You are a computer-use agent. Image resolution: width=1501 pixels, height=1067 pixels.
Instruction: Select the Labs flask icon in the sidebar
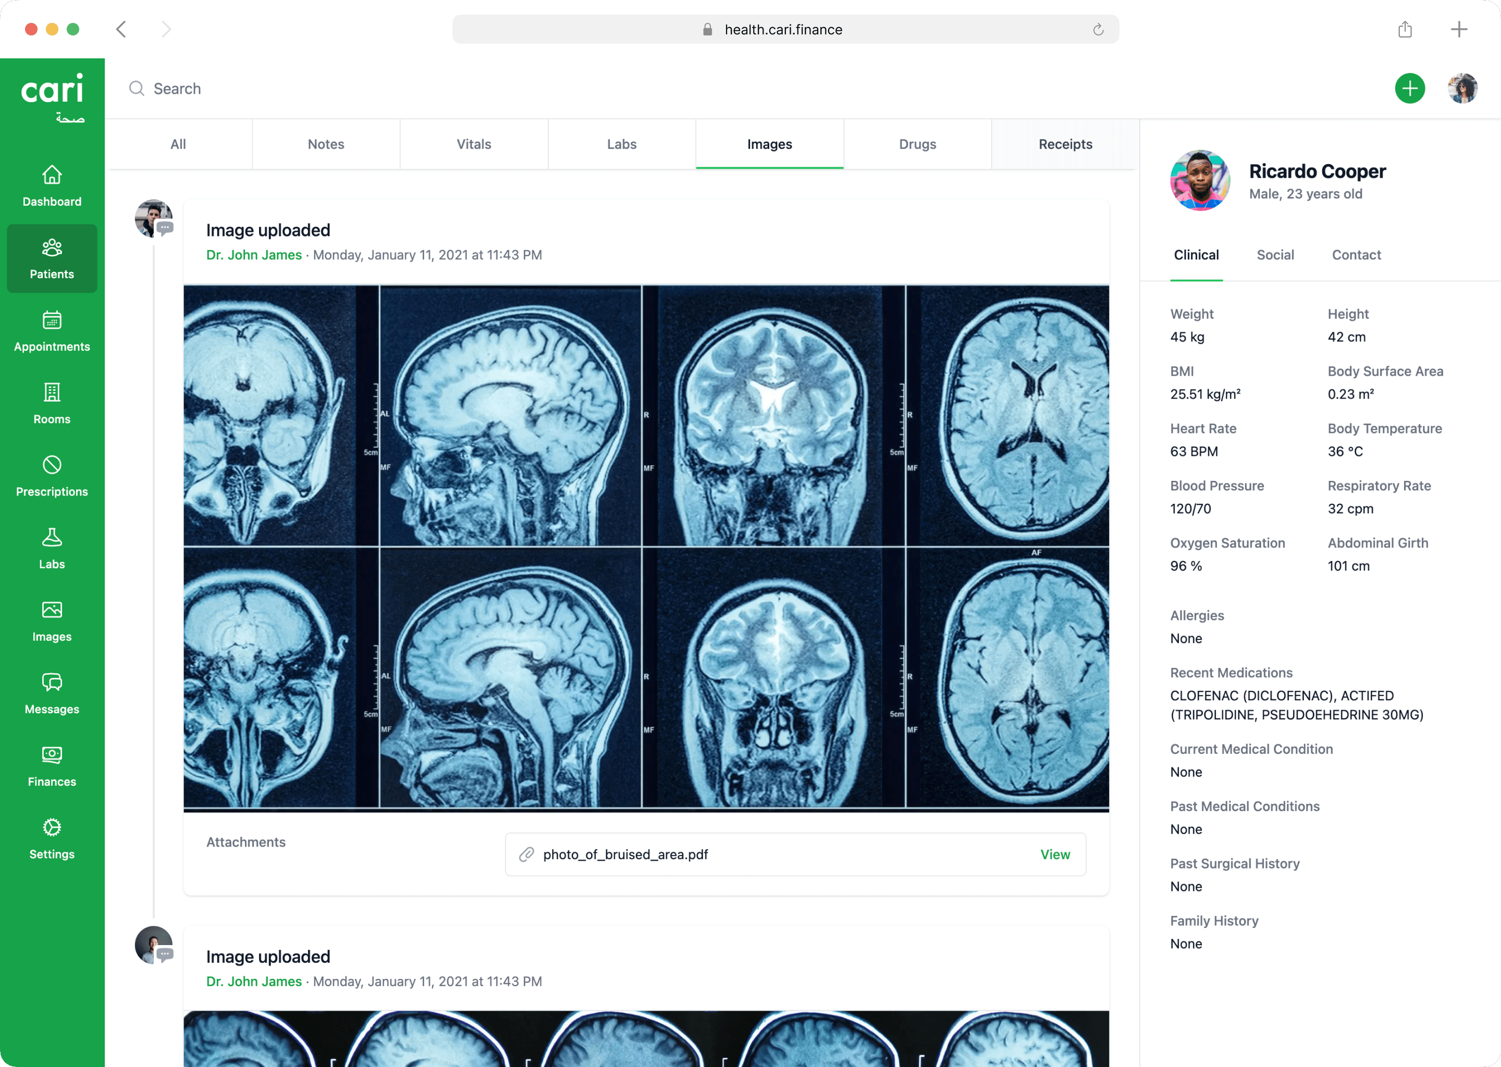51,549
